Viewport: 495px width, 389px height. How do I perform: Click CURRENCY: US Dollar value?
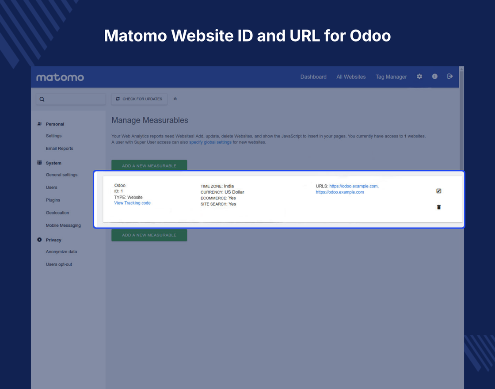[x=222, y=192]
